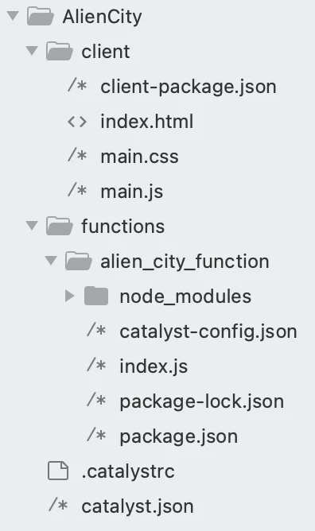Collapse the AlienCity root folder arrow
Screen dimensions: 315x531
[x=13, y=16]
